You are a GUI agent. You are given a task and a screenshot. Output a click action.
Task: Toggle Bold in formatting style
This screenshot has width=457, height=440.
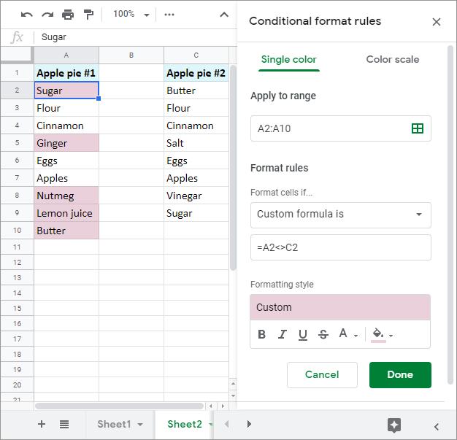click(x=262, y=334)
